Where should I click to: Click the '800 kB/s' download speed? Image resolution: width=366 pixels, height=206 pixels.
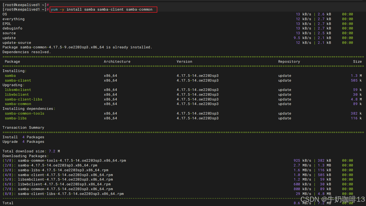click(x=302, y=189)
